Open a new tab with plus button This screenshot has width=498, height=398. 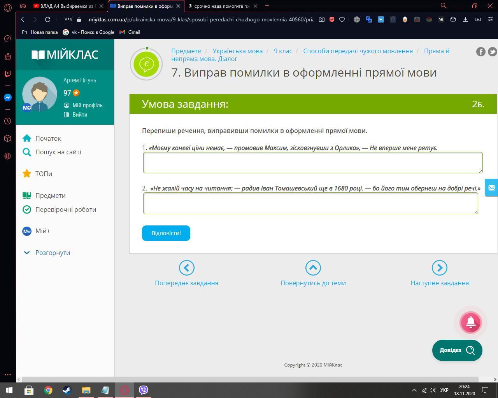(267, 6)
